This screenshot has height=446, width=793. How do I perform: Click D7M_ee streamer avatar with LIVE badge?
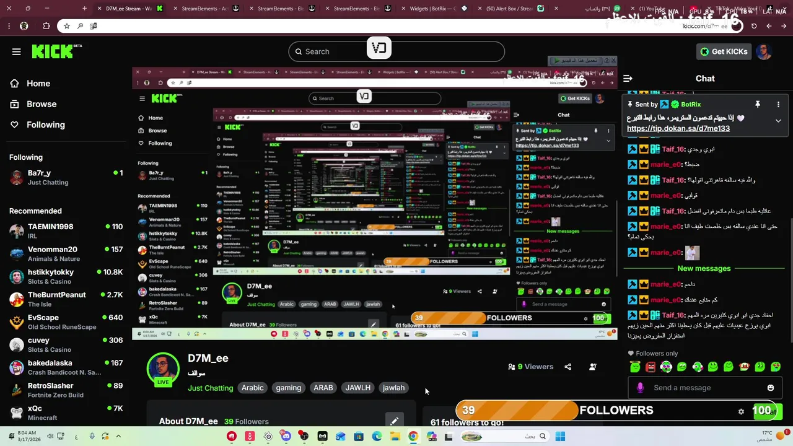tap(163, 370)
